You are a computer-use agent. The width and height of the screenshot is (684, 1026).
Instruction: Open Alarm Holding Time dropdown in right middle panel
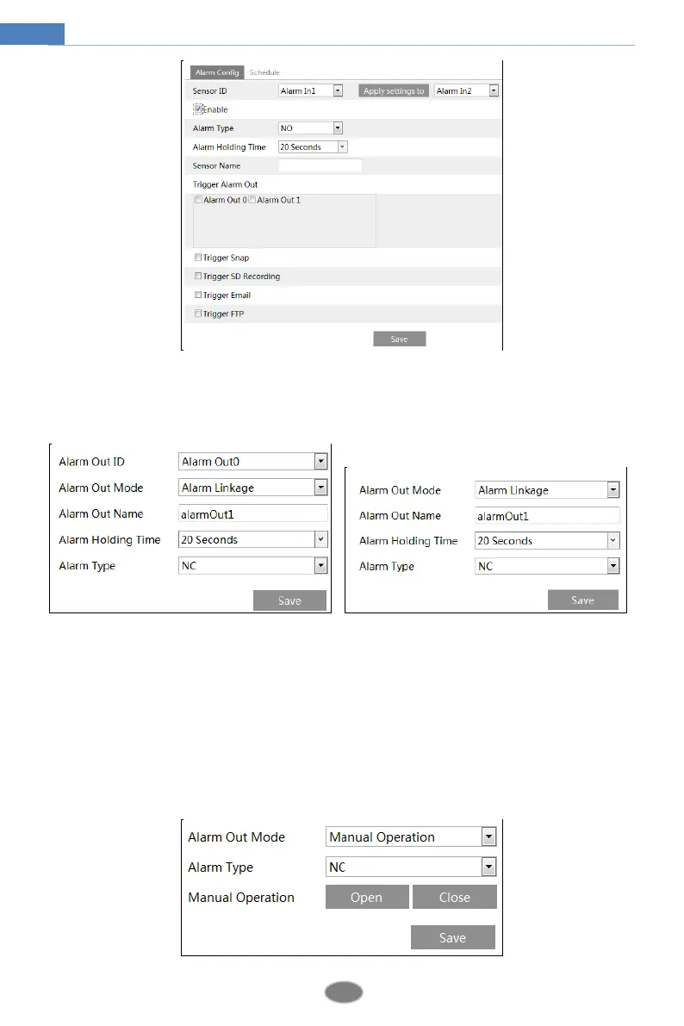[x=547, y=540]
